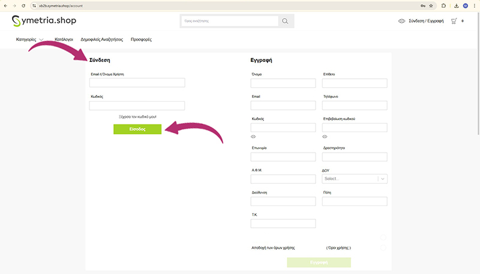Reload the page with browser refresh icon

pos(23,5)
